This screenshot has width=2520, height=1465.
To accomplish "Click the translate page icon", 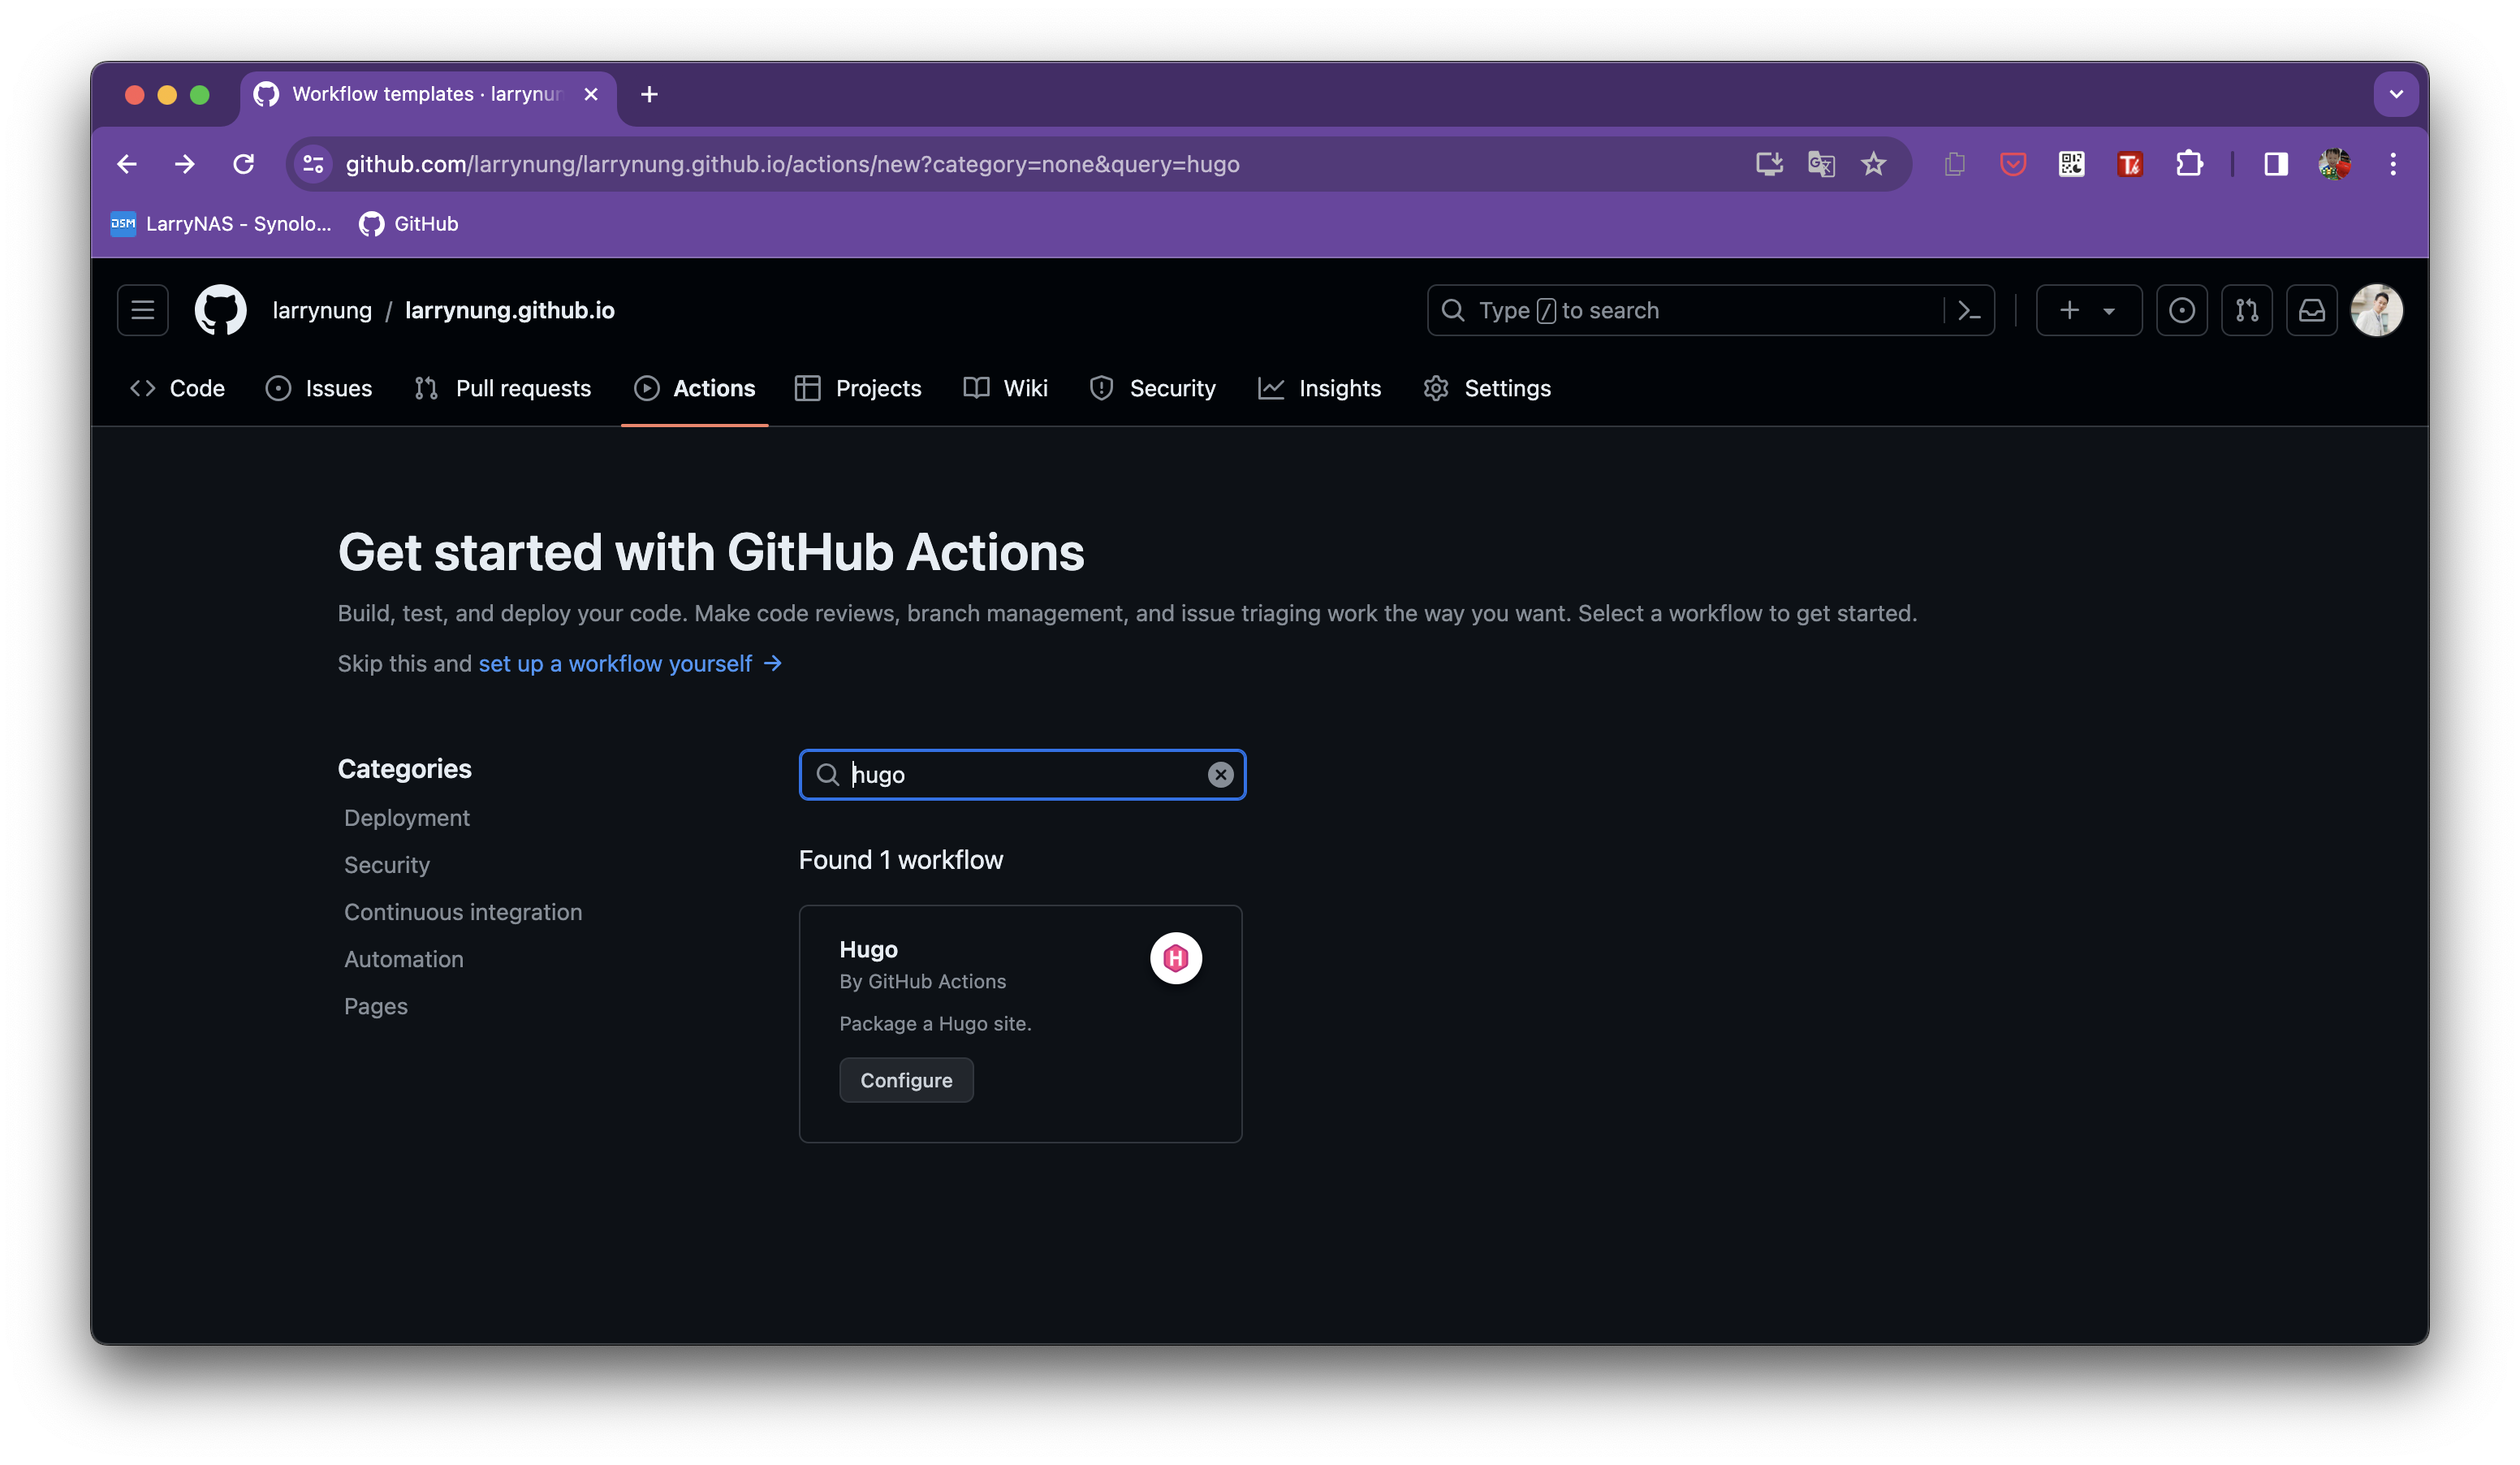I will tap(1821, 164).
